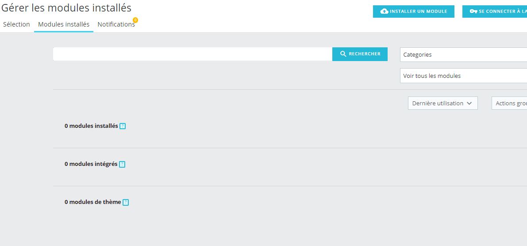Open Voir tous les modules dropdown
This screenshot has width=527, height=246.
pos(463,76)
